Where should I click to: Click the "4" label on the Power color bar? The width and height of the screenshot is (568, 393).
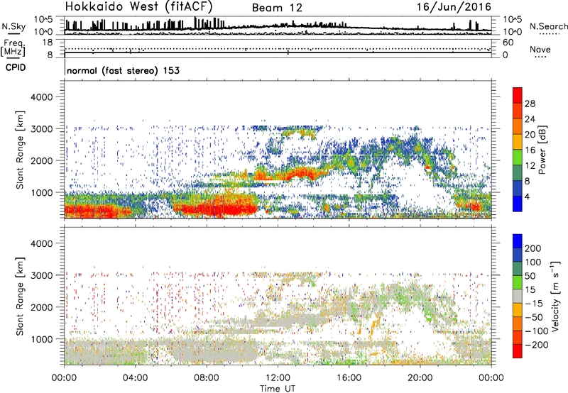(528, 197)
